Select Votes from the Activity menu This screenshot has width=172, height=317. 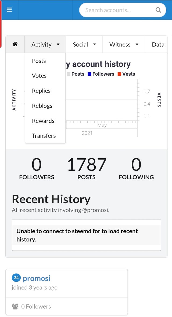[39, 76]
